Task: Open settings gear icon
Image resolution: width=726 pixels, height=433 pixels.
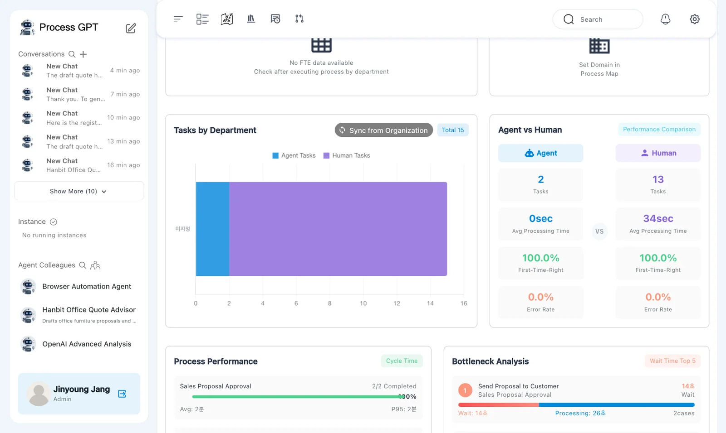Action: 695,19
